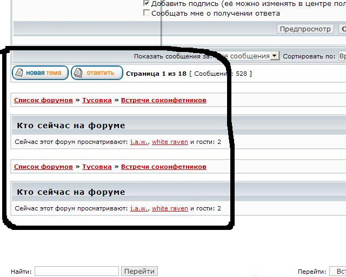Enable 'Сообщать мне о получении ответа' checkbox
346x277 pixels.
pos(147,13)
